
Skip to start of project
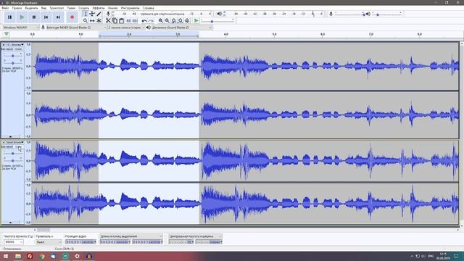(x=46, y=17)
